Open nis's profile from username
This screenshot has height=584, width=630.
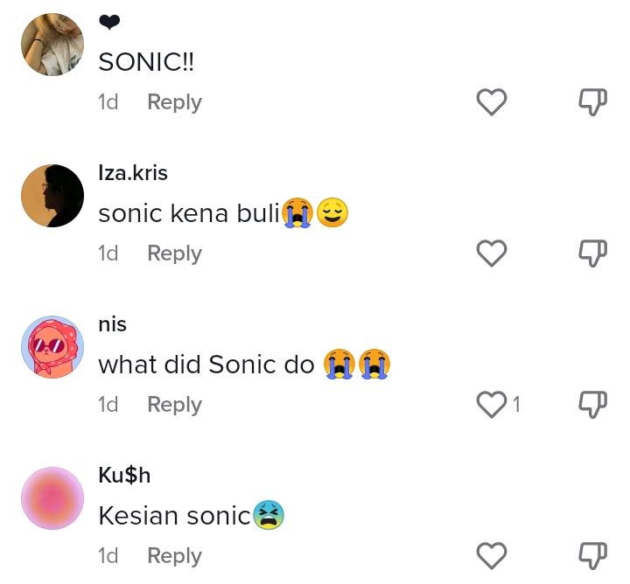pos(113,324)
